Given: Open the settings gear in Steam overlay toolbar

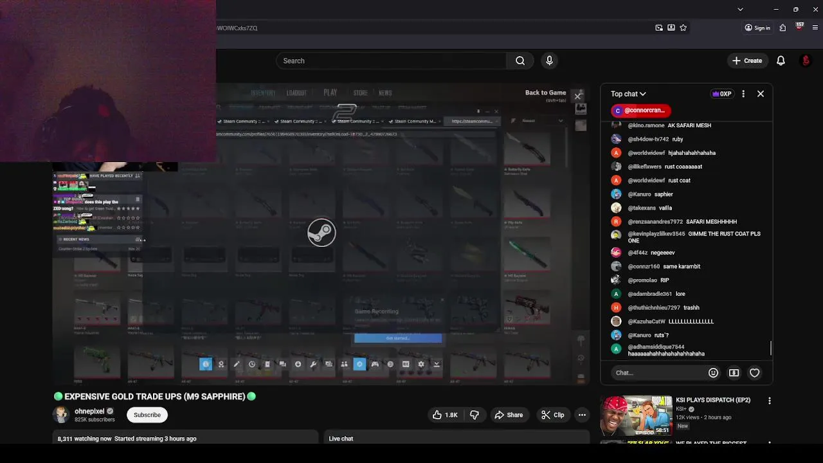Looking at the screenshot, I should 421,365.
